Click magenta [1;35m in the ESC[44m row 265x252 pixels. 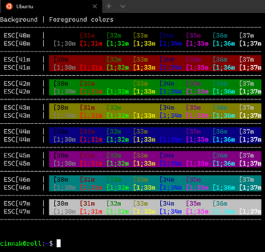point(197,140)
